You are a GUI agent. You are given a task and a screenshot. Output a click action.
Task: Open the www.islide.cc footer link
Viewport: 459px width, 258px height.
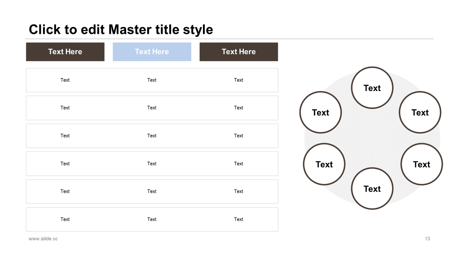pos(43,239)
